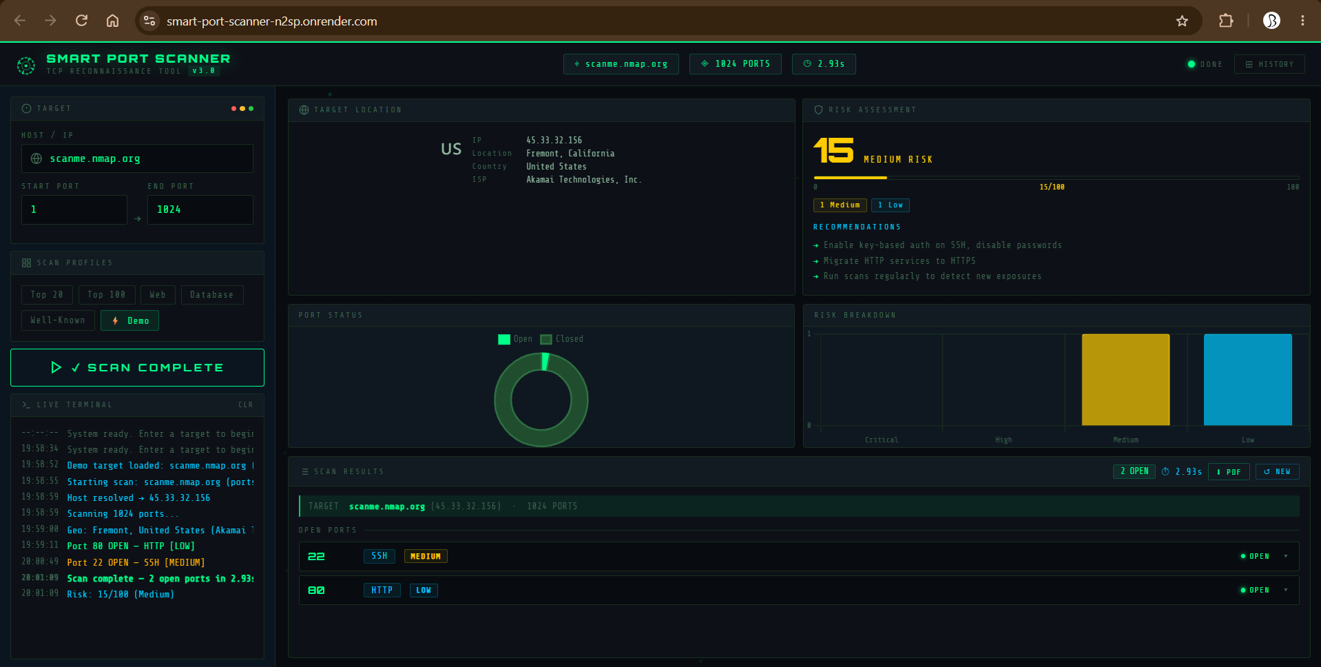Select the Well-Known scan profile

(58, 320)
